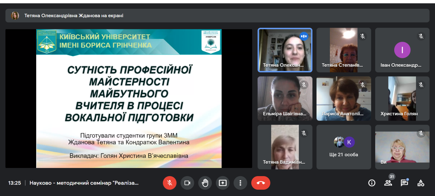435x196 pixels.
Task: Click the small photo avatar in the overflow tile
Action: (x=339, y=142)
